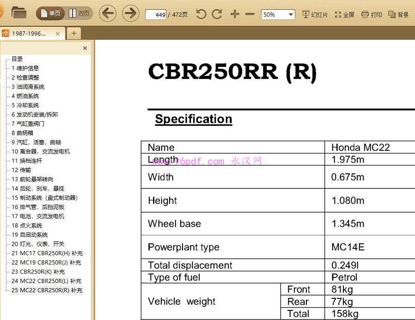Click the Vehicle weight table cell

(211, 302)
